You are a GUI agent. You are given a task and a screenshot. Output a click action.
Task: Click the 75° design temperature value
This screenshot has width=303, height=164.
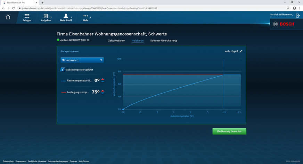pos(96,92)
